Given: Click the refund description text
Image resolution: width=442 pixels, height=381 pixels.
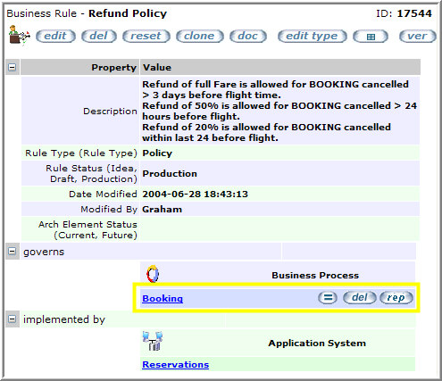Looking at the screenshot, I should coord(279,111).
